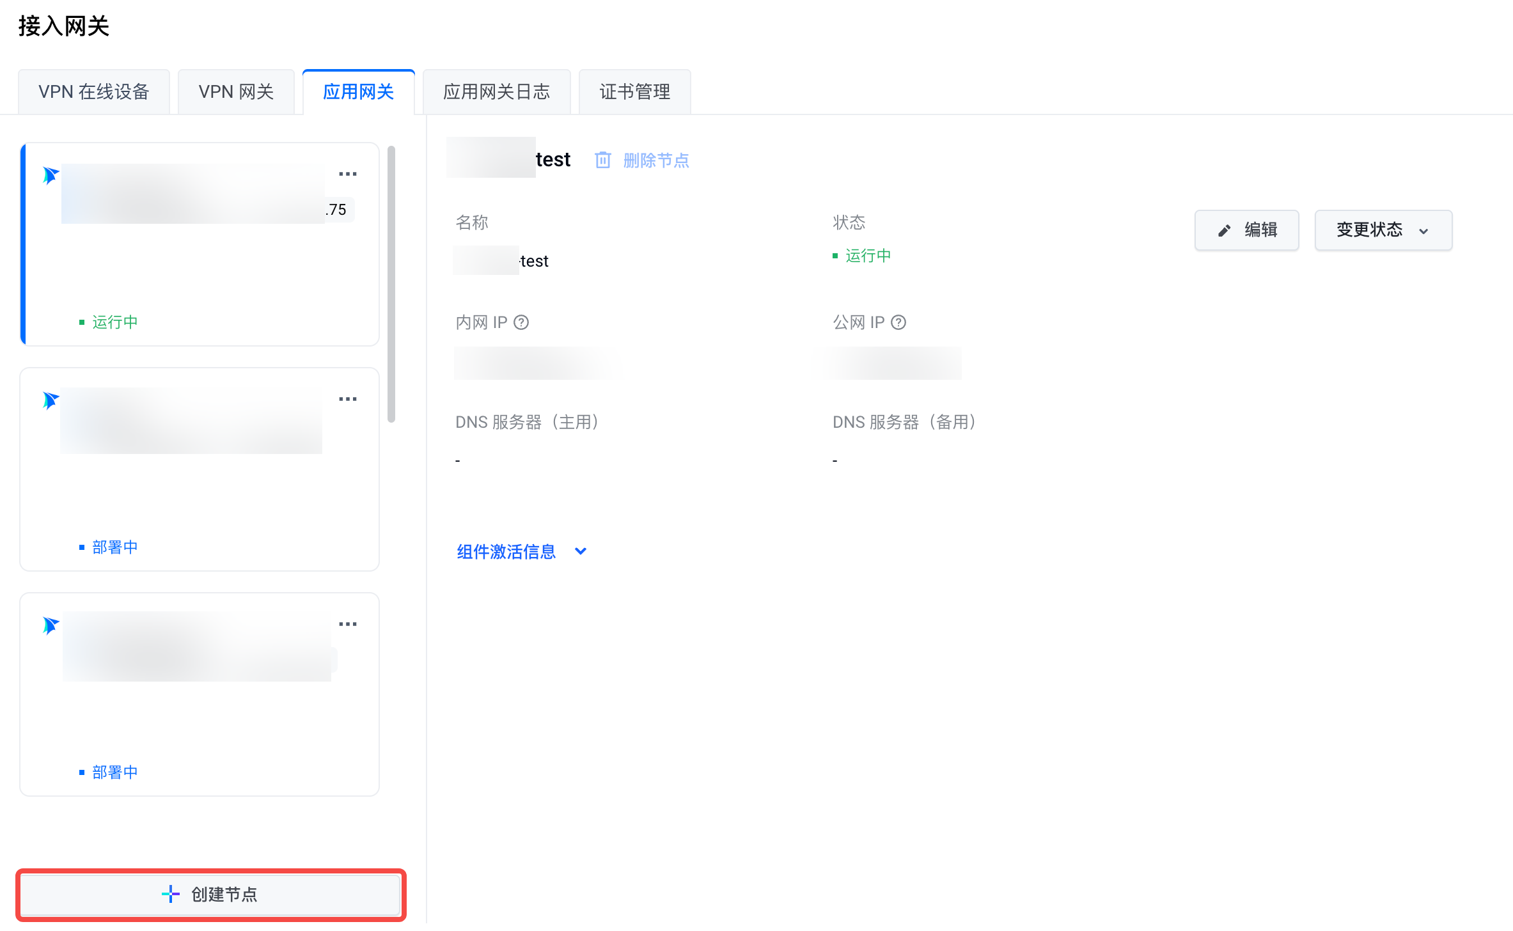
Task: Open the three-dot menu on the third node card
Action: pos(348,624)
